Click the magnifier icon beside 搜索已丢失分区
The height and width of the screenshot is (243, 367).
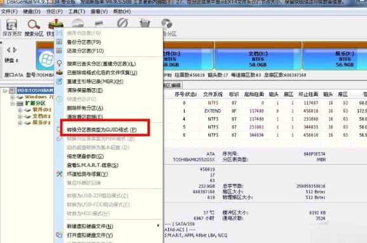tap(59, 63)
